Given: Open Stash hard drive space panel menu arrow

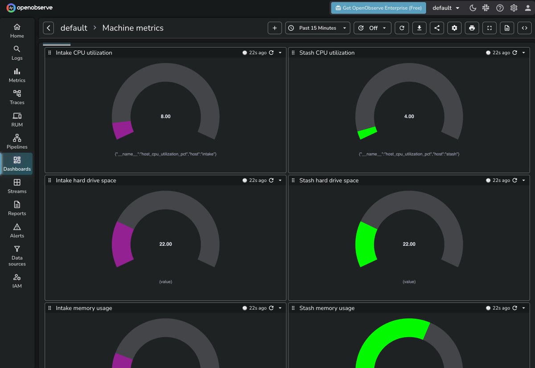Looking at the screenshot, I should click(x=523, y=180).
